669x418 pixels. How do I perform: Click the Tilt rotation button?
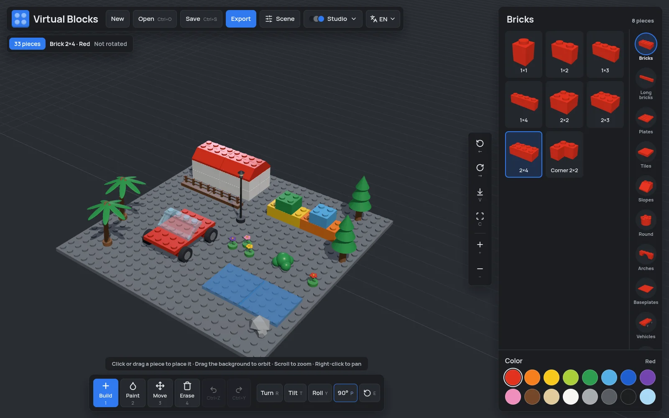coord(295,393)
